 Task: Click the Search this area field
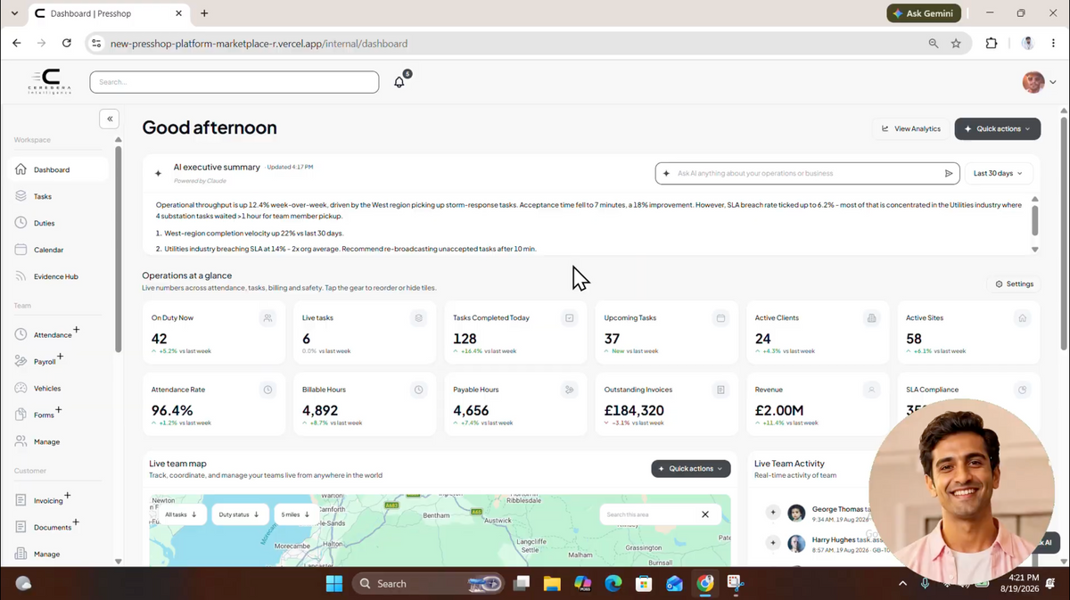pyautogui.click(x=647, y=514)
